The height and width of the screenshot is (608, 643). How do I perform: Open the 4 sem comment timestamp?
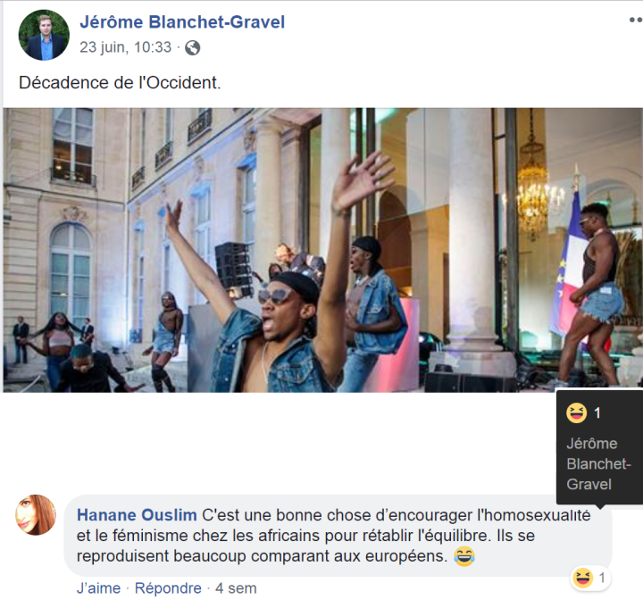pyautogui.click(x=236, y=588)
